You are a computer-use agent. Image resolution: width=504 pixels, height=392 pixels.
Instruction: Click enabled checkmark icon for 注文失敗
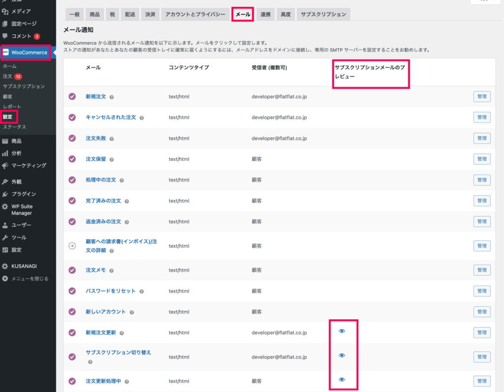[x=72, y=138]
